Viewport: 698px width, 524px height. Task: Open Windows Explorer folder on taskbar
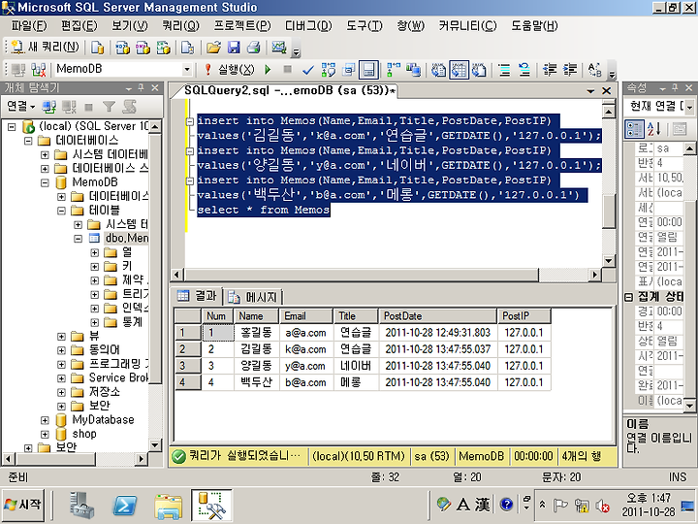[169, 507]
